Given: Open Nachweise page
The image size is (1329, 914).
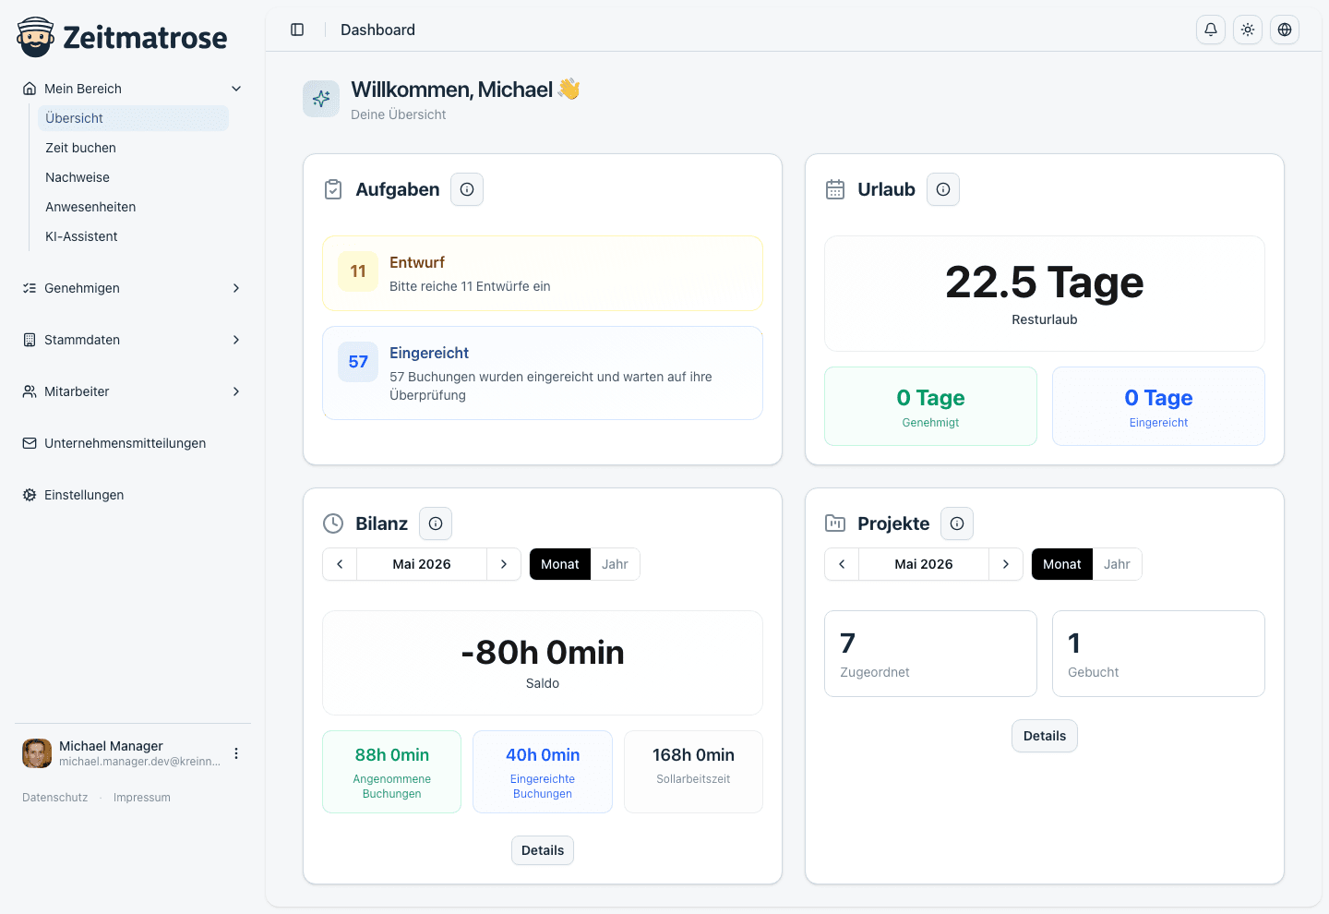Looking at the screenshot, I should point(133,177).
